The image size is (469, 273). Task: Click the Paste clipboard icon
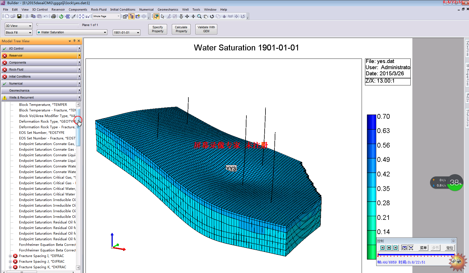tap(40, 16)
